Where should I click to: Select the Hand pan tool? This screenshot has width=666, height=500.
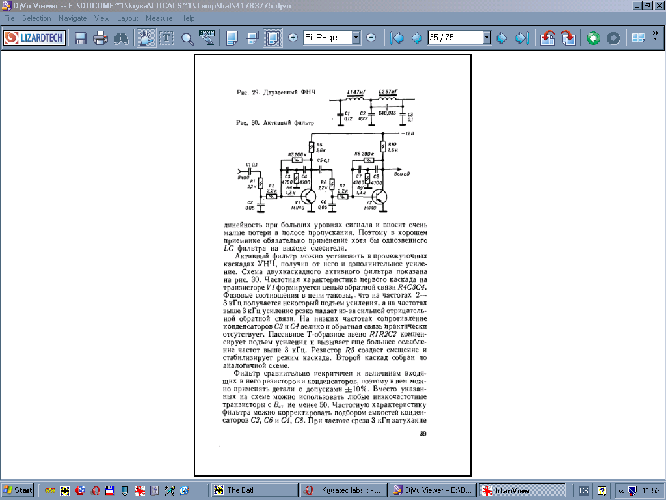(146, 38)
